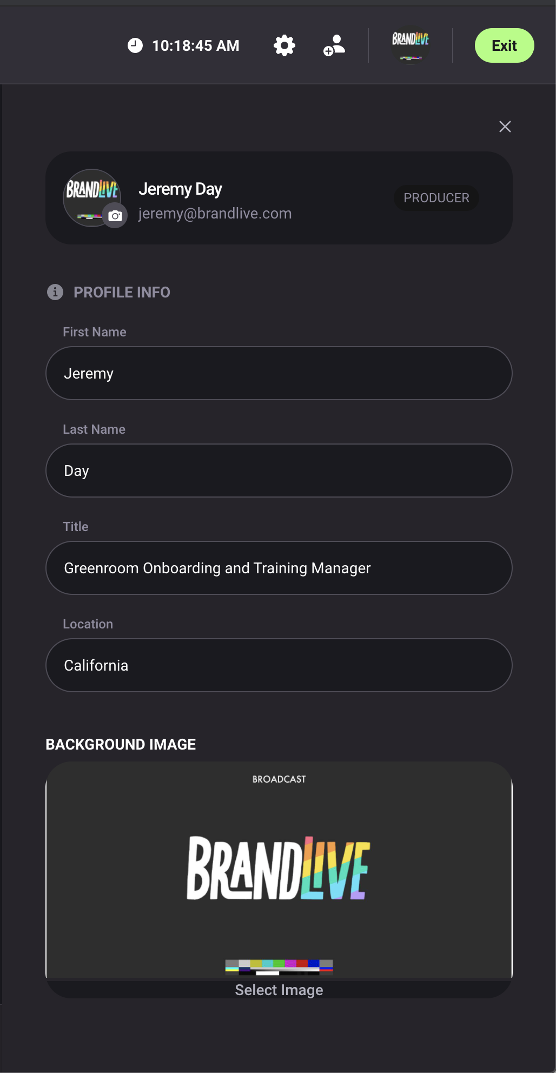556x1073 pixels.
Task: Click into the Title input field
Action: click(279, 568)
